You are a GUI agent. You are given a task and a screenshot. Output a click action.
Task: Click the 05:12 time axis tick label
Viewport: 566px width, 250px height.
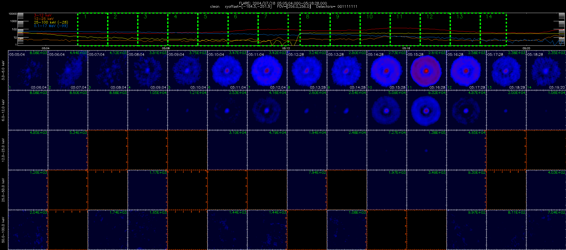(x=286, y=48)
